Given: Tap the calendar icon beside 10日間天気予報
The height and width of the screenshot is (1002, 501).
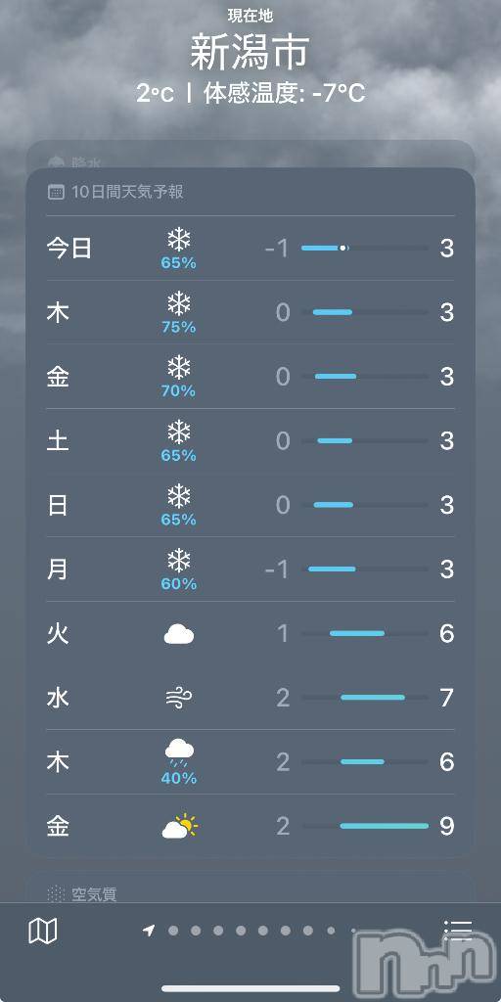Looking at the screenshot, I should (56, 192).
